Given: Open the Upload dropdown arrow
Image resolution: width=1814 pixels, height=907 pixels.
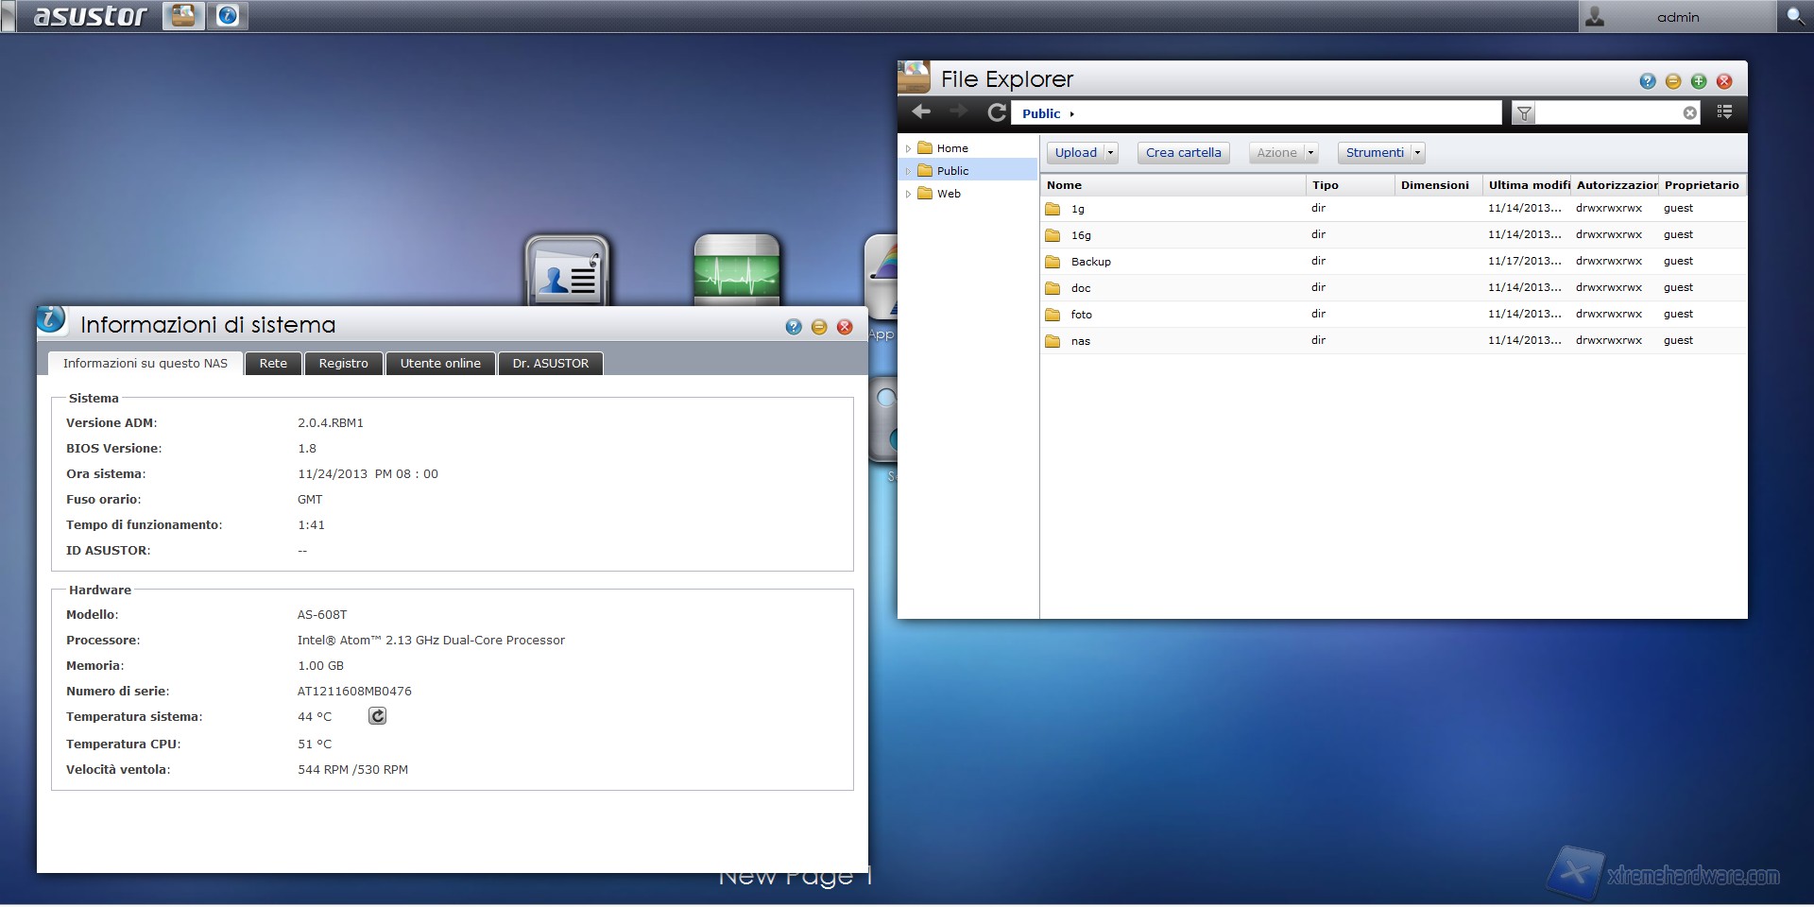Looking at the screenshot, I should (1110, 153).
